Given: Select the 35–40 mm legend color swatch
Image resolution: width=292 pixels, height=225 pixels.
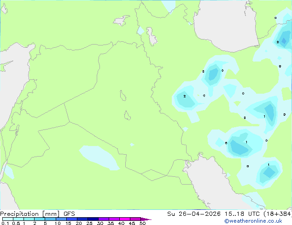Looking at the screenshot, I should point(114,219).
